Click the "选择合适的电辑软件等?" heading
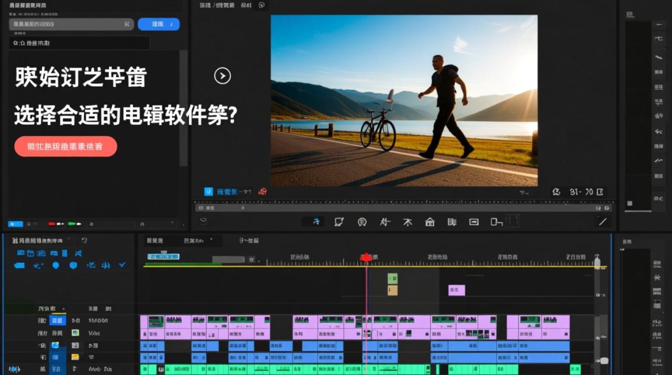 point(125,115)
